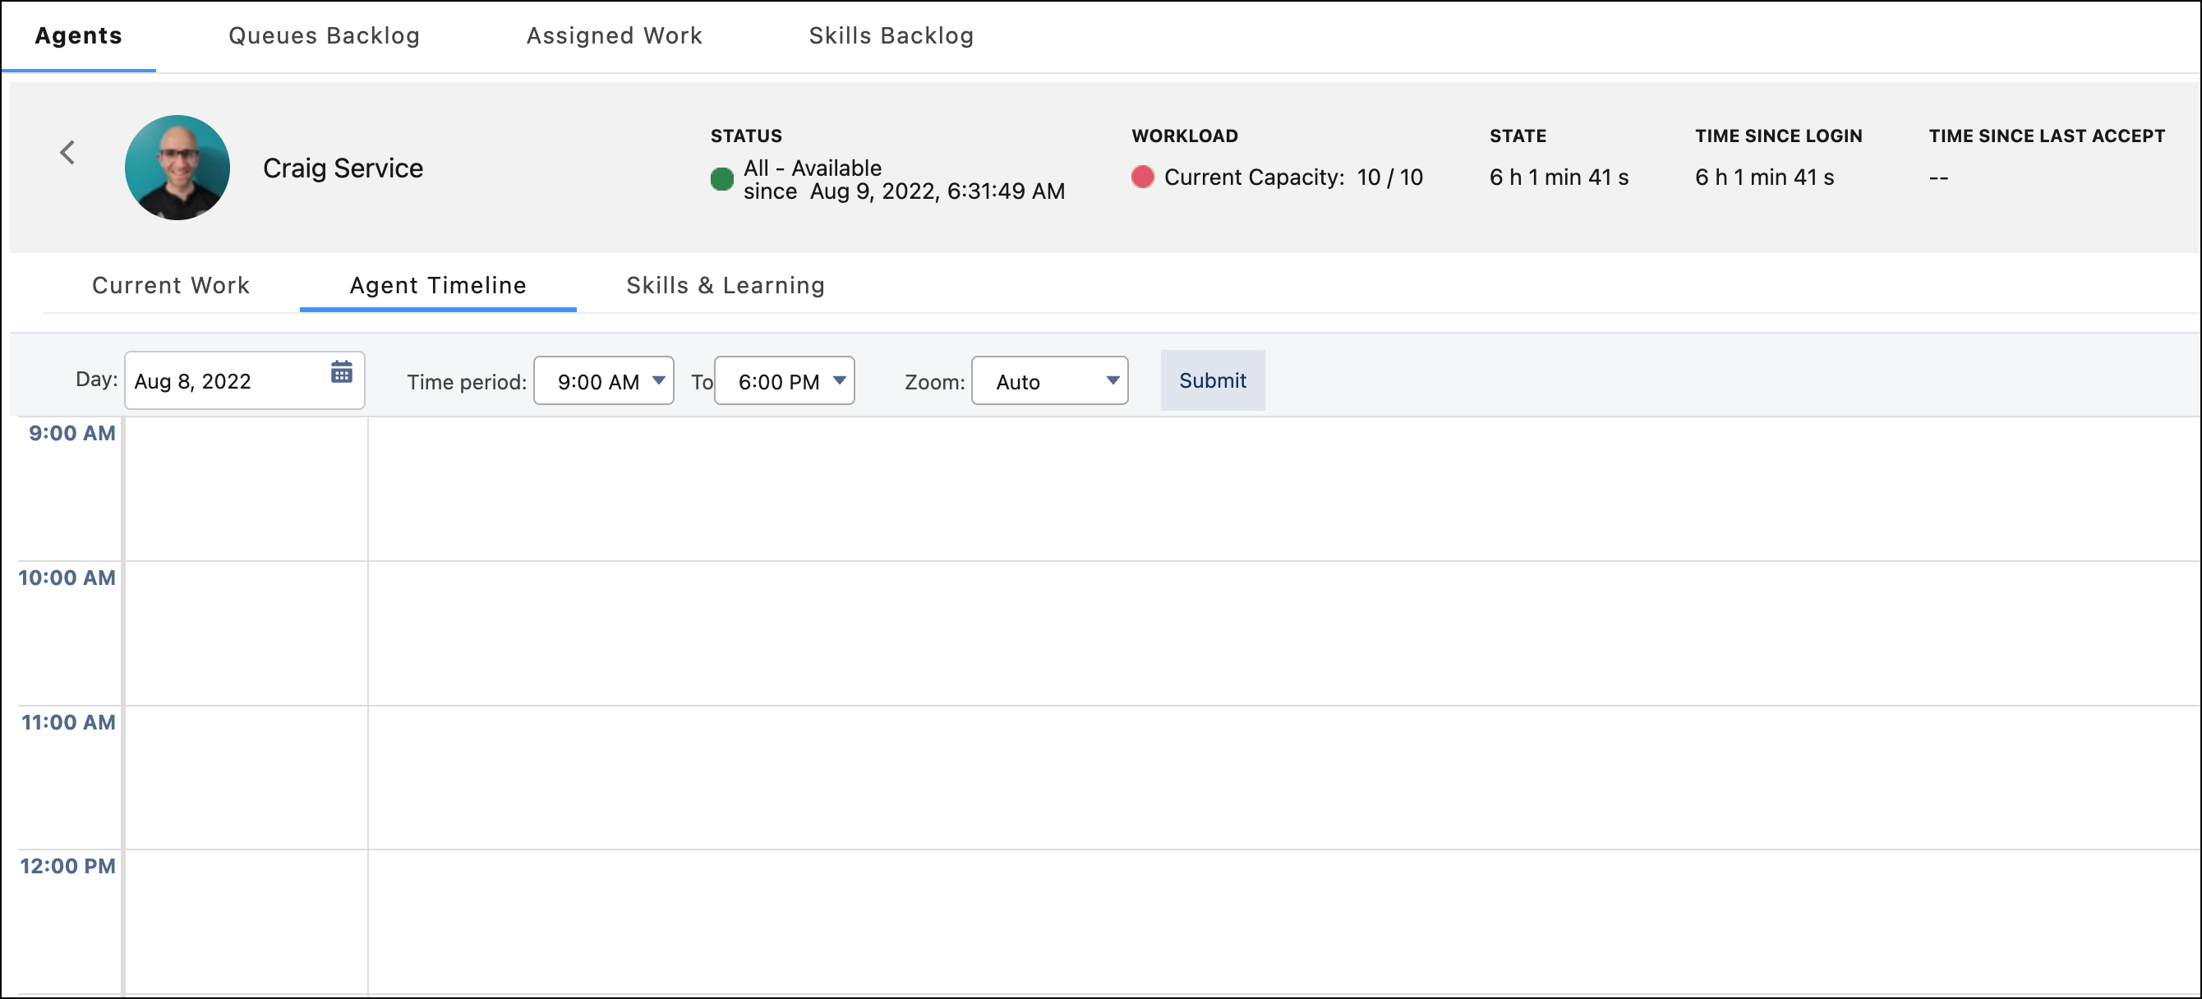Click the Craig Service agent name
This screenshot has height=999, width=2202.
(x=342, y=168)
